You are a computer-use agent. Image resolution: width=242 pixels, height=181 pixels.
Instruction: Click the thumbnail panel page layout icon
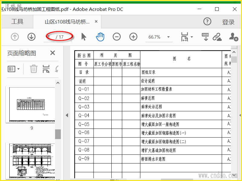pos(46,69)
